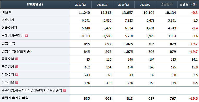The image size is (199, 102).
Task: Select 매출총이익 value 5,477
Action: tap(107, 28)
